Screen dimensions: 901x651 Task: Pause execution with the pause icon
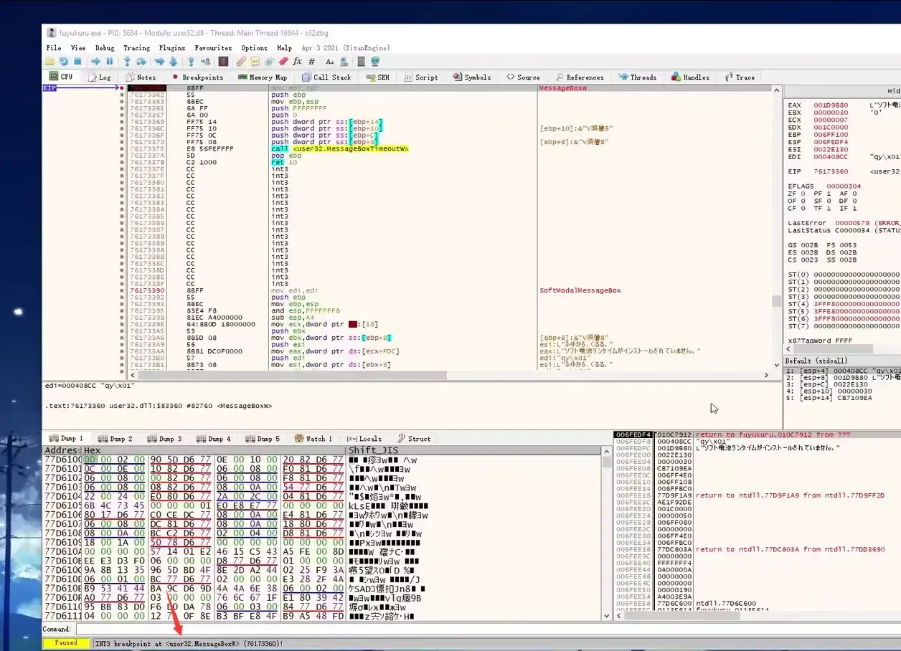(x=110, y=62)
